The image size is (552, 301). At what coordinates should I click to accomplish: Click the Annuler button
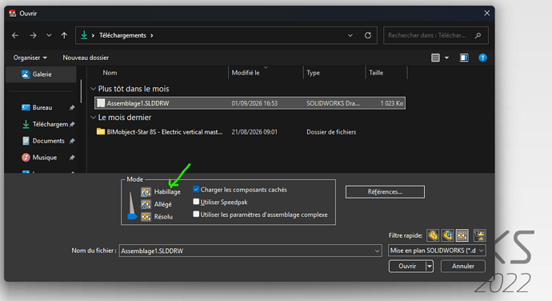463,266
